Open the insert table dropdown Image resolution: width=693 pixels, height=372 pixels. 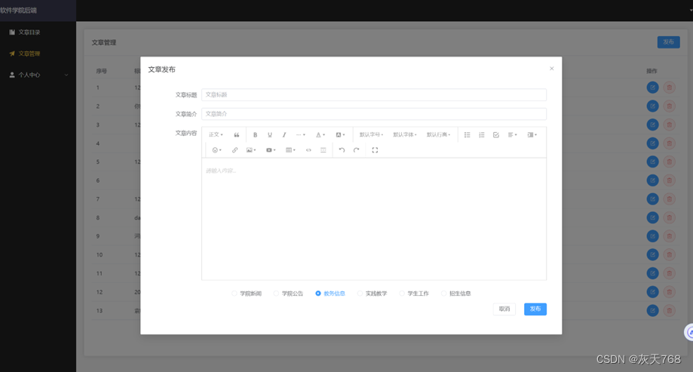[290, 150]
